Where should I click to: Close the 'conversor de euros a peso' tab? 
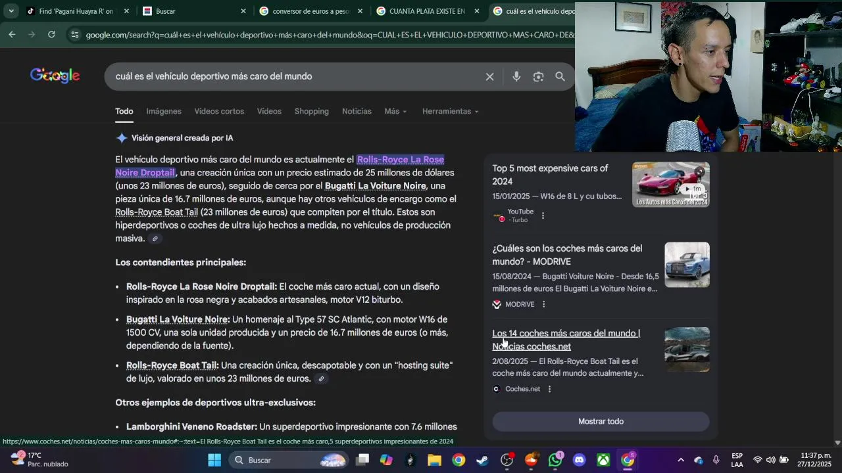(x=360, y=11)
